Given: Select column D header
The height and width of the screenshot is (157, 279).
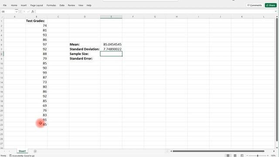Looking at the screenshot, I should (x=85, y=17).
